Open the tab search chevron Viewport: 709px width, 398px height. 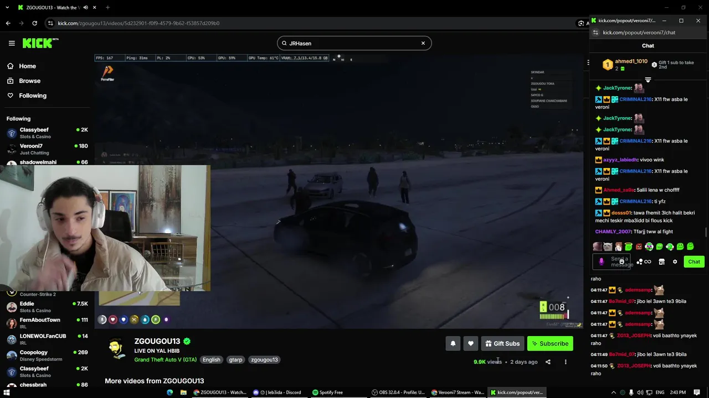coord(8,8)
